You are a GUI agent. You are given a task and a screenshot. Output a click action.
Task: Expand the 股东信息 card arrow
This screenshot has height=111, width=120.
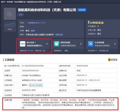point(47,44)
